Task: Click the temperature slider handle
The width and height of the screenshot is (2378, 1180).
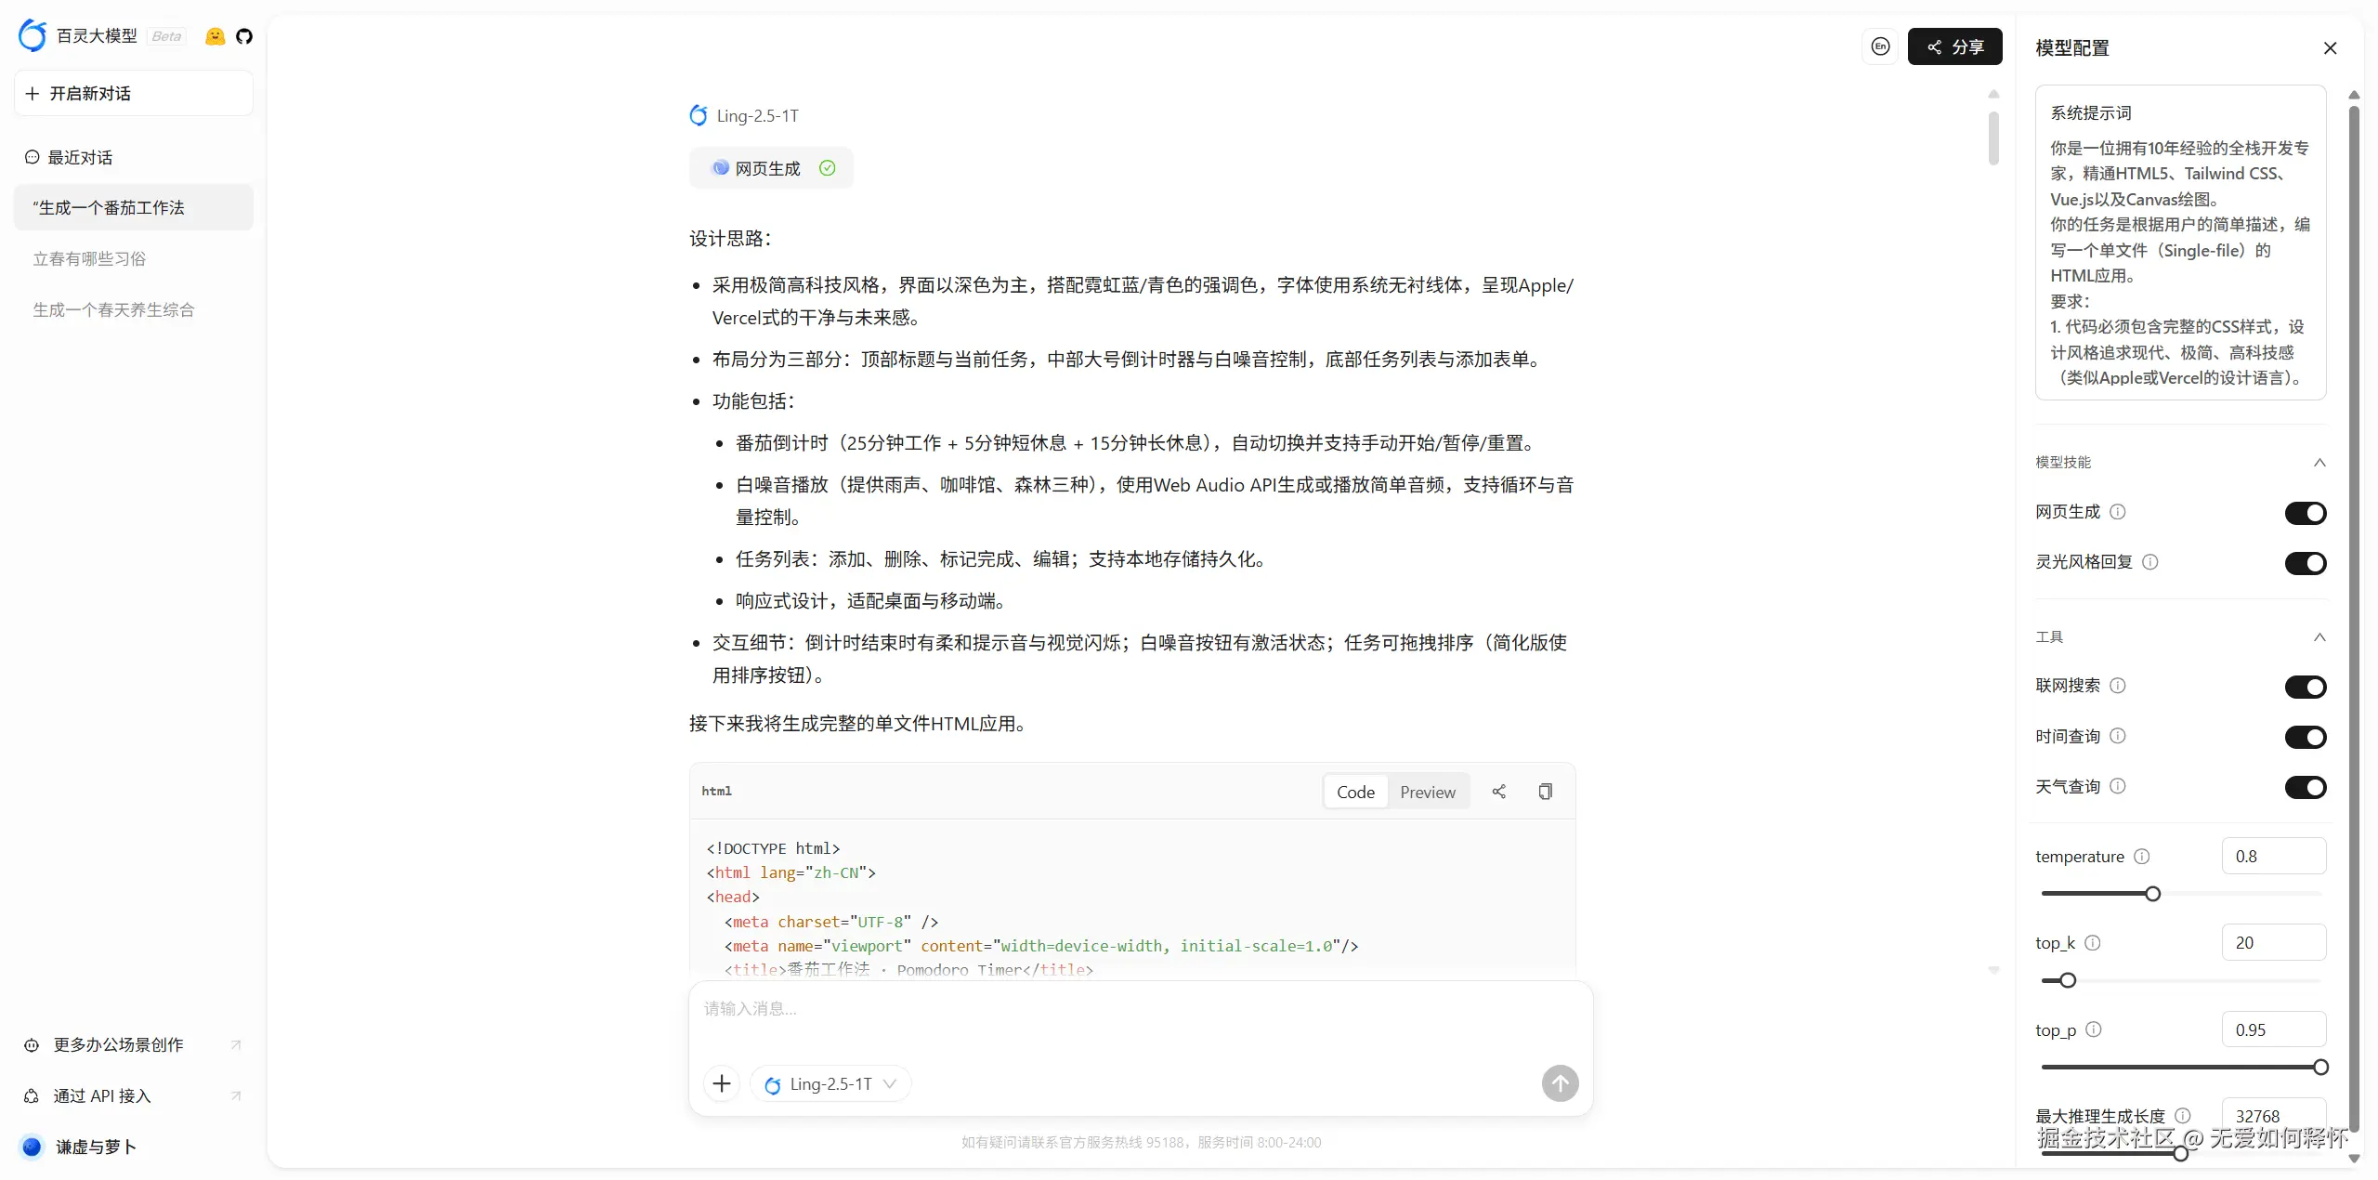Action: [x=2152, y=894]
